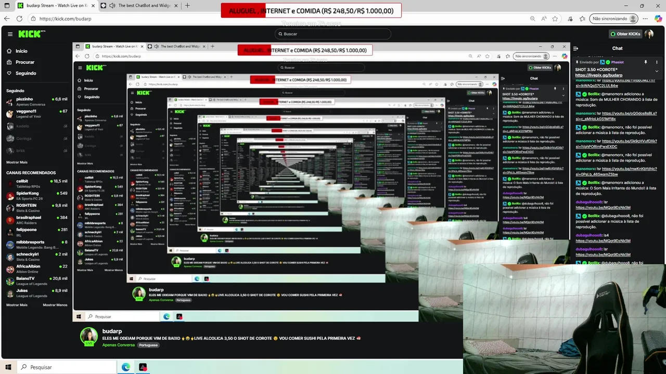Go to Início in the sidebar
The image size is (666, 374).
pos(21,51)
